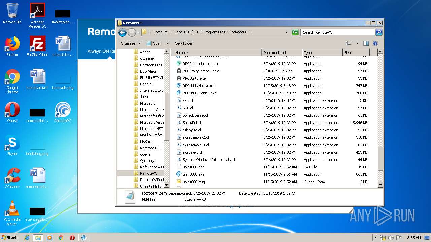Open FileZilla Client shortcut
This screenshot has width=431, height=242.
click(37, 46)
